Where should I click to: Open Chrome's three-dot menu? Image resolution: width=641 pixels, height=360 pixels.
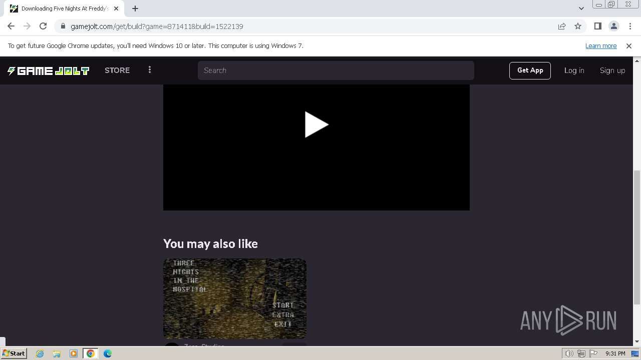[629, 26]
